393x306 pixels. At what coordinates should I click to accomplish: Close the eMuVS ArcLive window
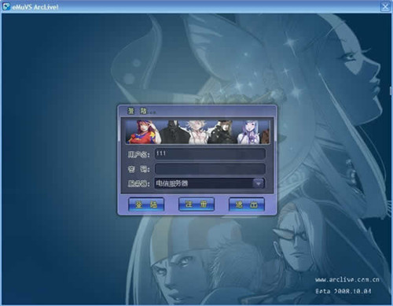pos(385,6)
